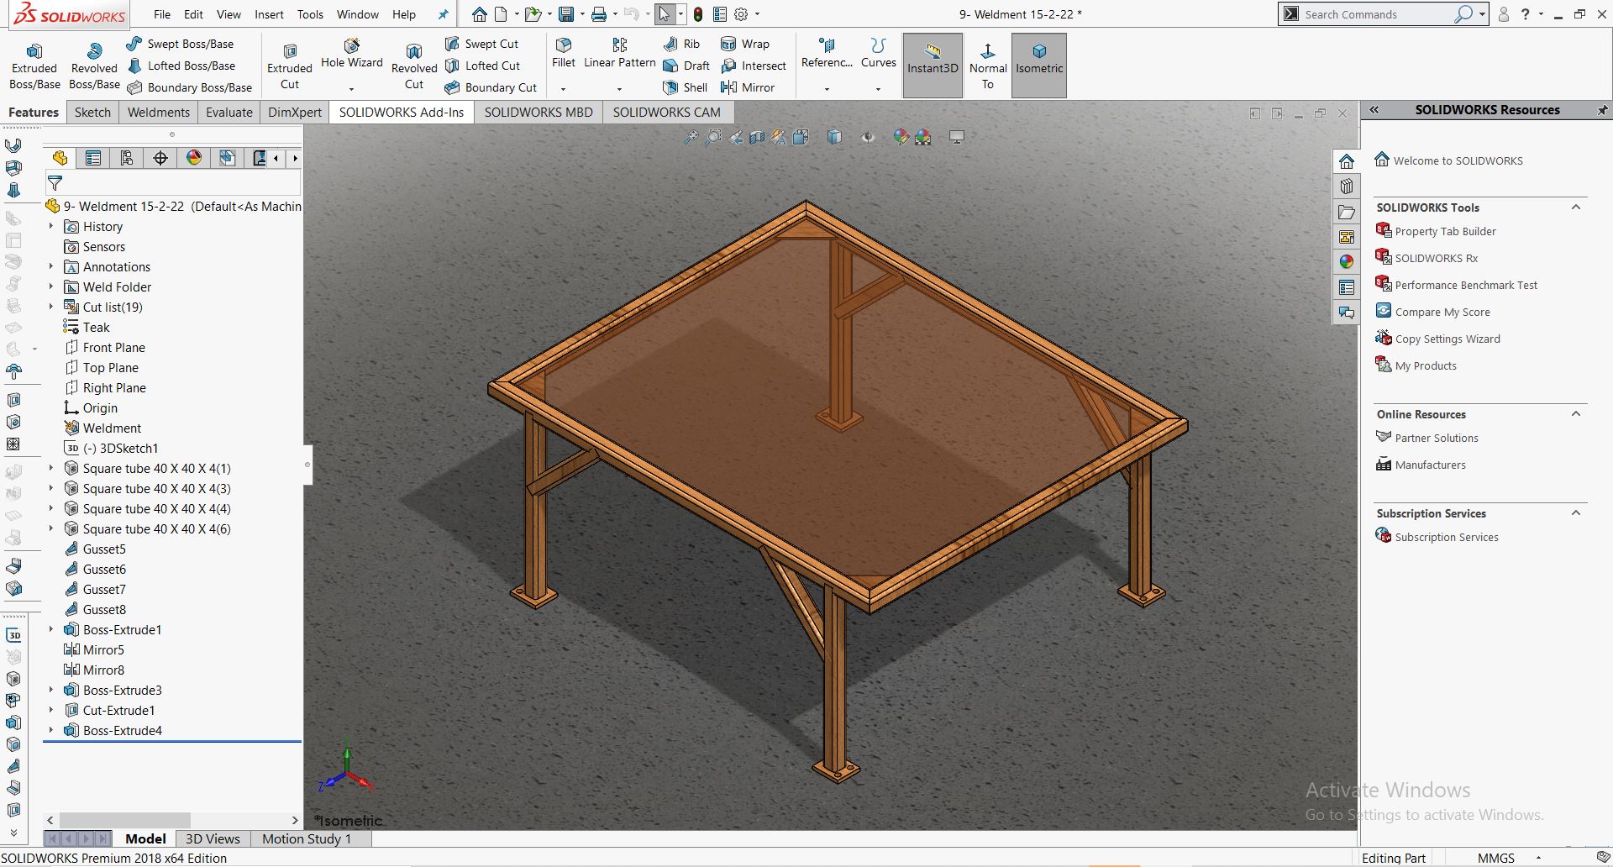Choose Swept Boss/Base command
Image resolution: width=1613 pixels, height=867 pixels.
tap(180, 44)
